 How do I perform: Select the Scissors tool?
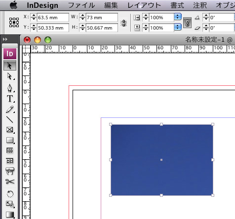tap(10, 182)
